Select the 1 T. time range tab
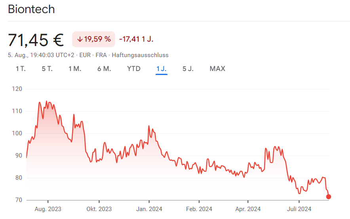 coord(21,69)
